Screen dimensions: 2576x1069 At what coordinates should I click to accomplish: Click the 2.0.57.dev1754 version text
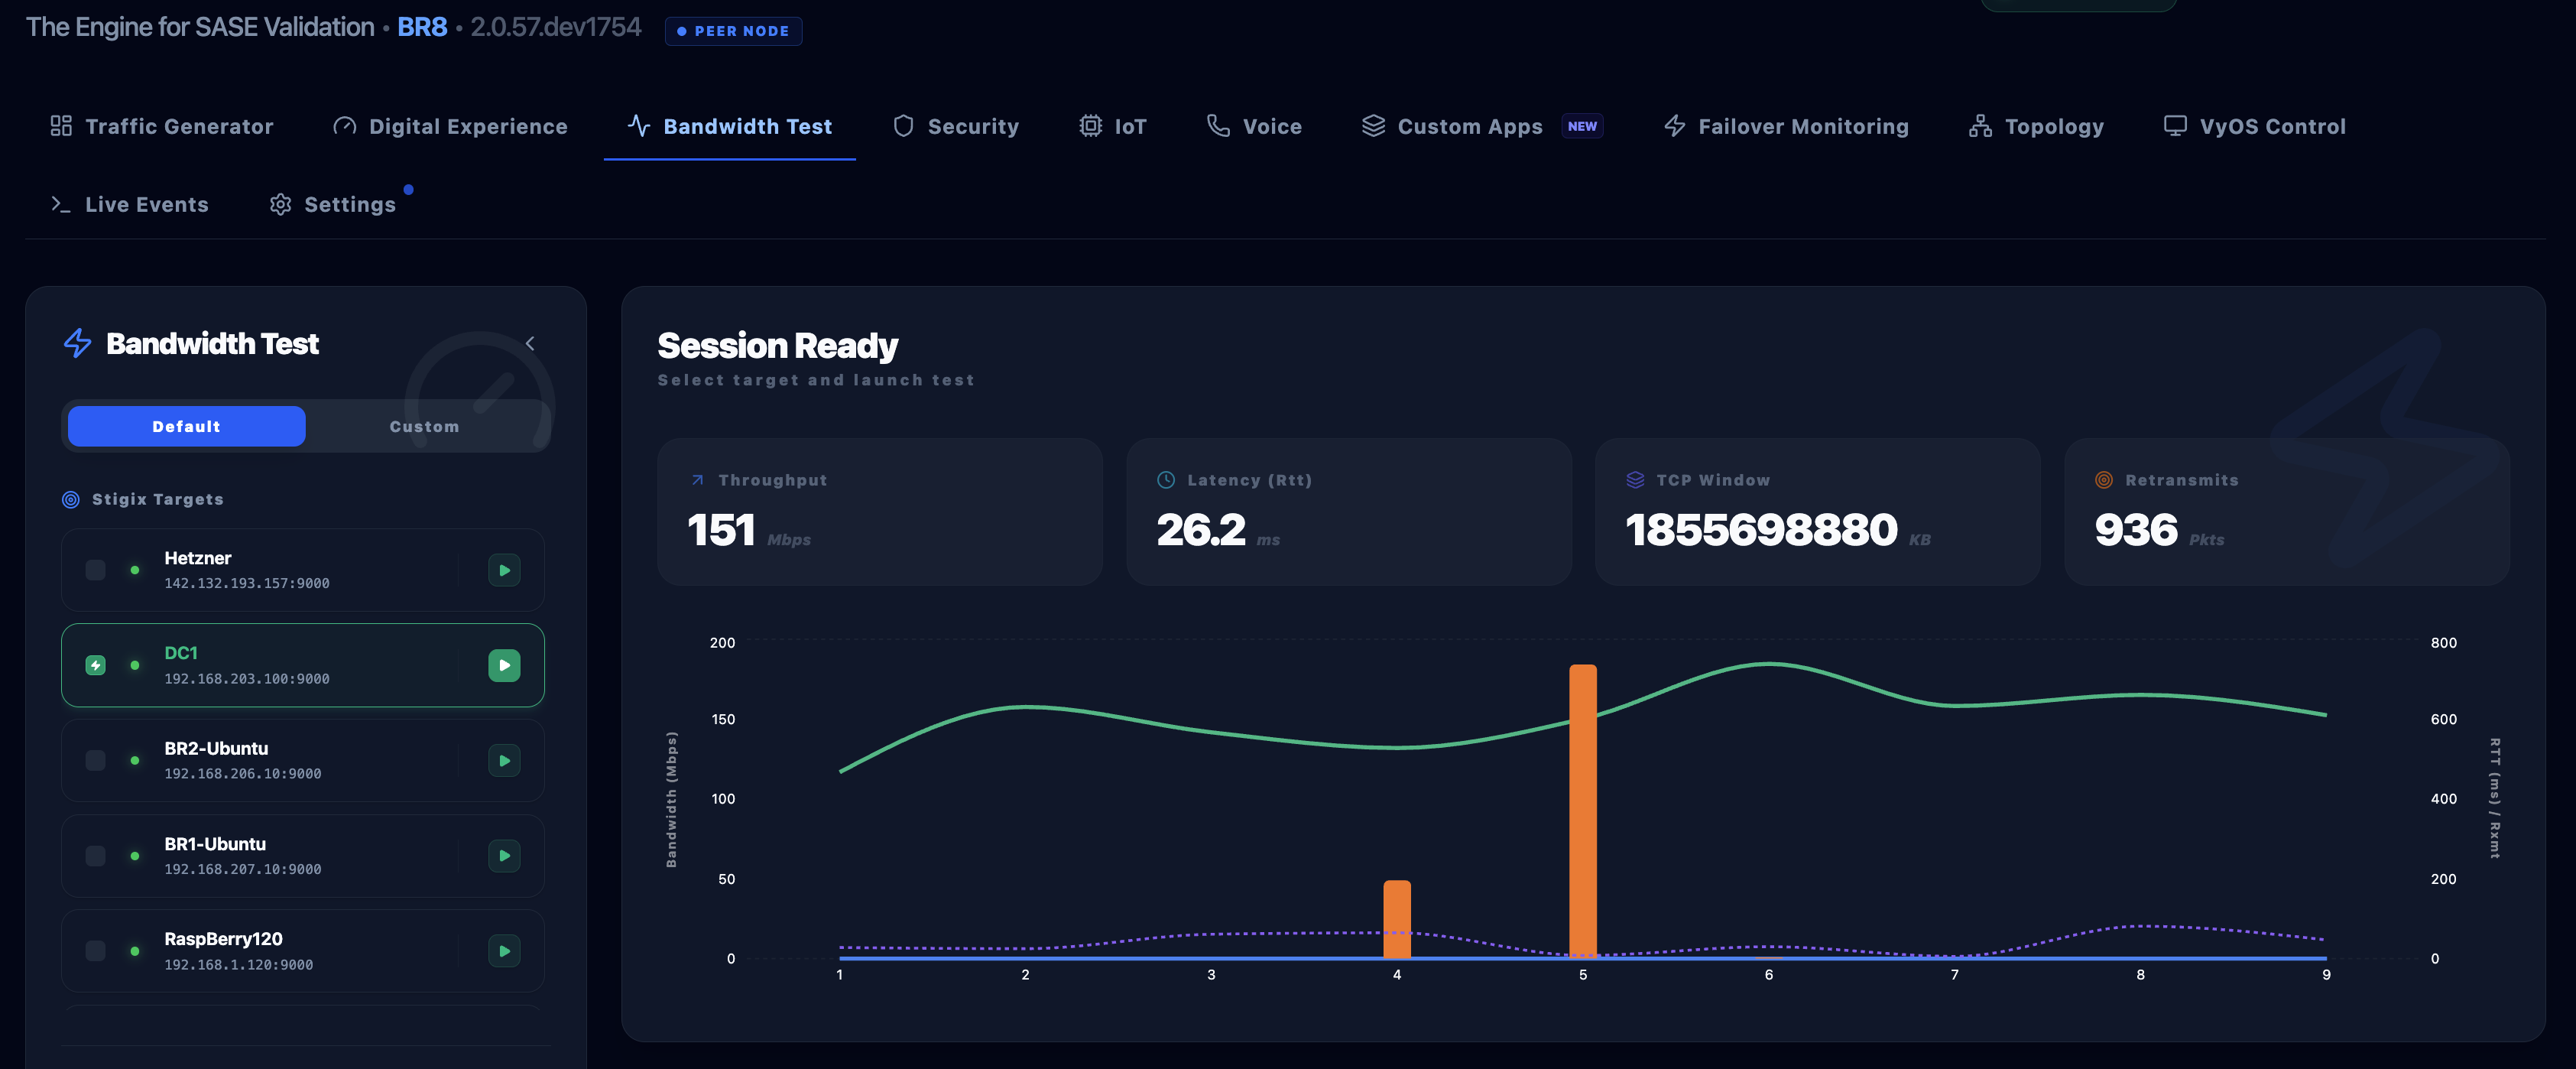556,27
